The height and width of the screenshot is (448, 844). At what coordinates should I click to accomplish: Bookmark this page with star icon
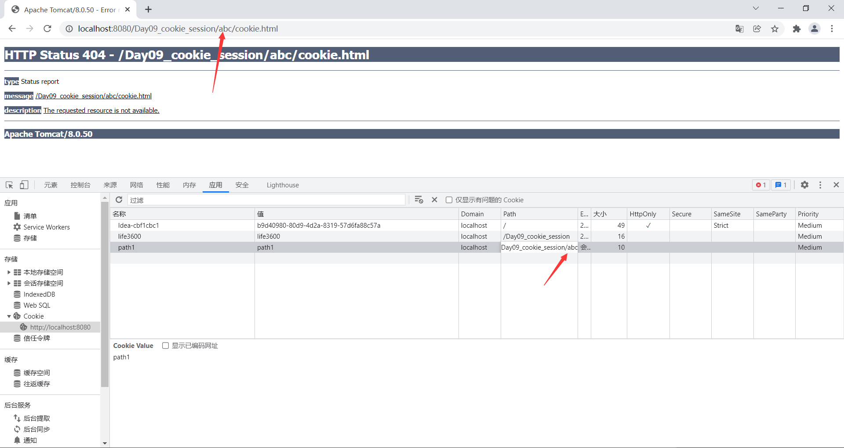[x=775, y=29]
